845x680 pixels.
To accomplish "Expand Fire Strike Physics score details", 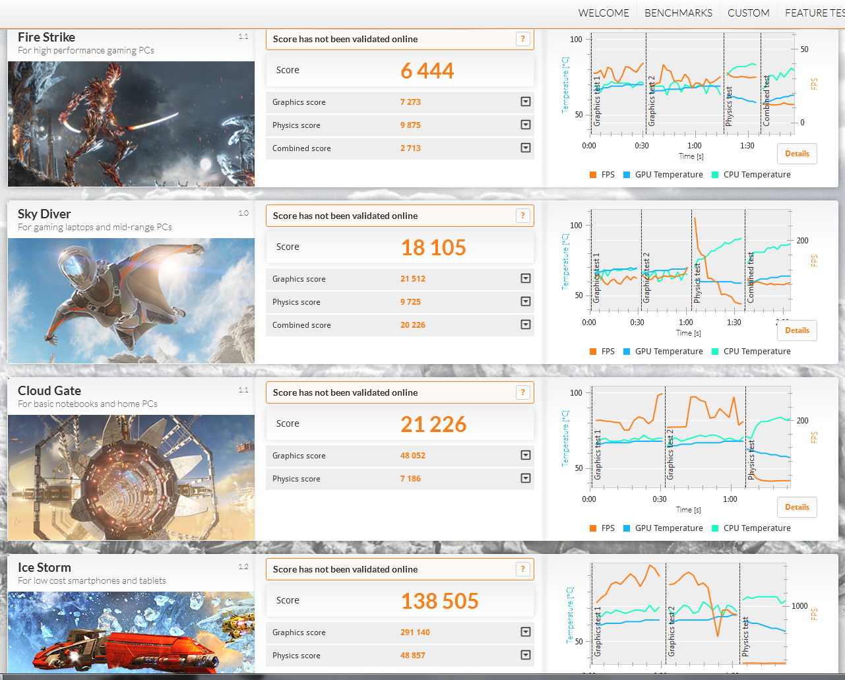I will tap(526, 125).
